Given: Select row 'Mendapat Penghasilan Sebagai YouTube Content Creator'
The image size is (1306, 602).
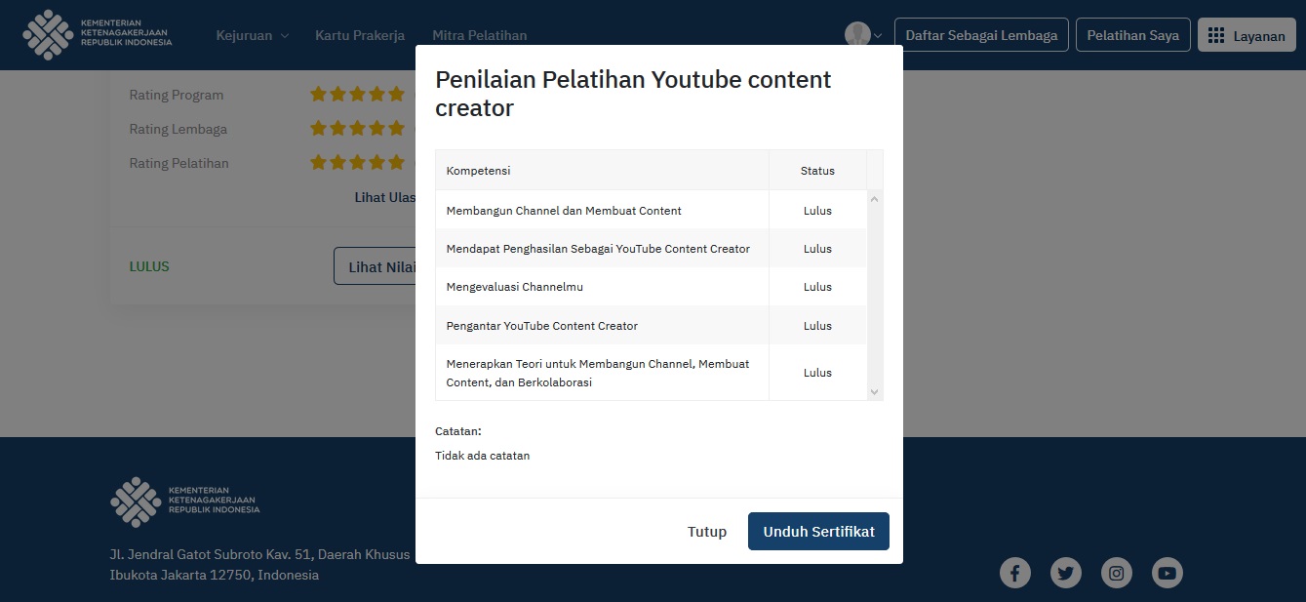Looking at the screenshot, I should (651, 249).
